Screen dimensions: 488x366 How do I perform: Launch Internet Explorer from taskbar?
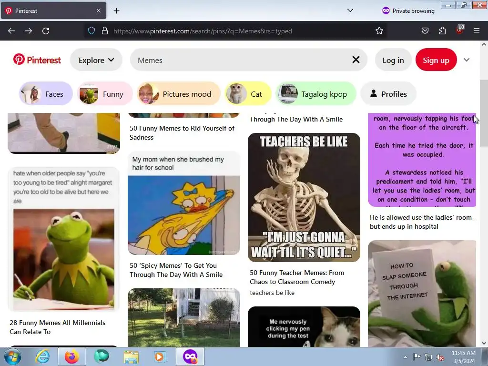tap(42, 356)
